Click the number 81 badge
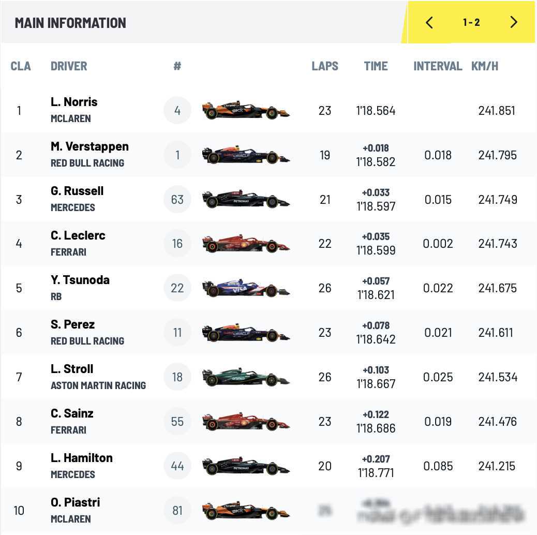Screen dimensions: 537x535 [177, 511]
